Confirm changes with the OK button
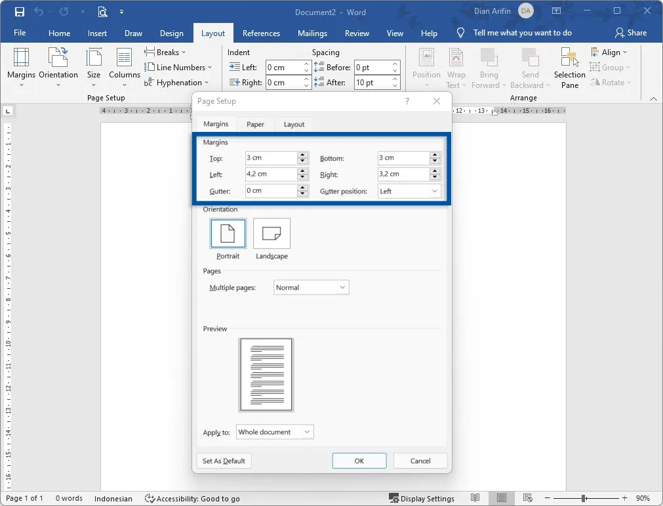 tap(359, 460)
